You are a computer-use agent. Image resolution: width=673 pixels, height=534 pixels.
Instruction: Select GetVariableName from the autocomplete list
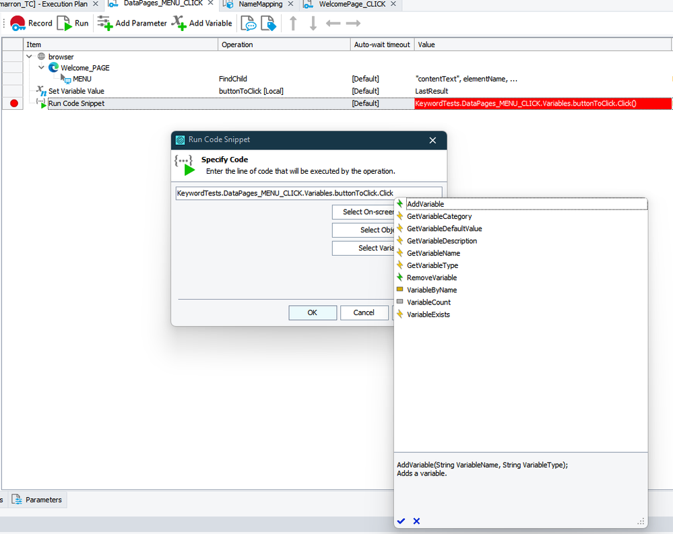(x=433, y=253)
